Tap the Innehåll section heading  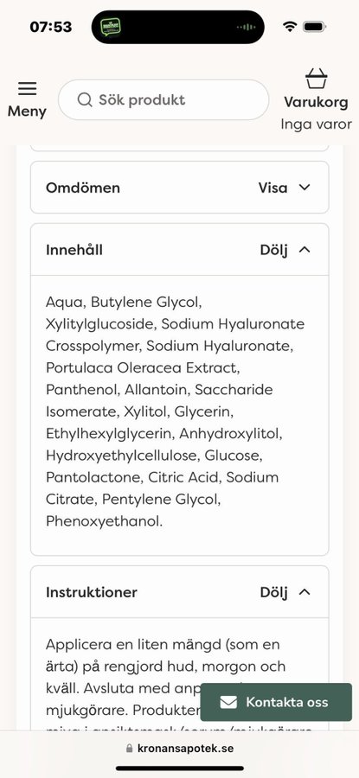74,250
